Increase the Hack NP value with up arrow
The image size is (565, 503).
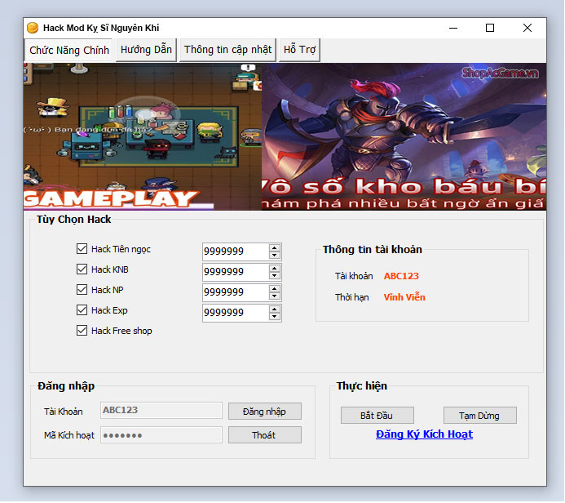275,289
